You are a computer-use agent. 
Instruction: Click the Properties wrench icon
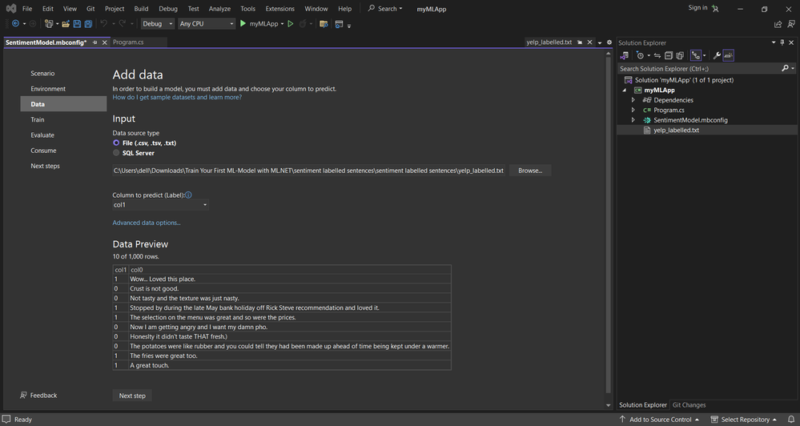717,55
